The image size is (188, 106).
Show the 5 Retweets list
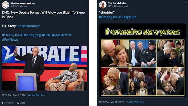[x=8, y=103]
